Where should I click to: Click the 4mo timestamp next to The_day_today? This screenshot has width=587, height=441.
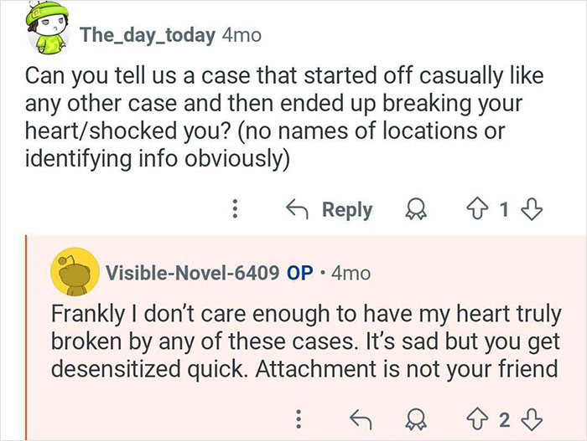click(x=239, y=35)
